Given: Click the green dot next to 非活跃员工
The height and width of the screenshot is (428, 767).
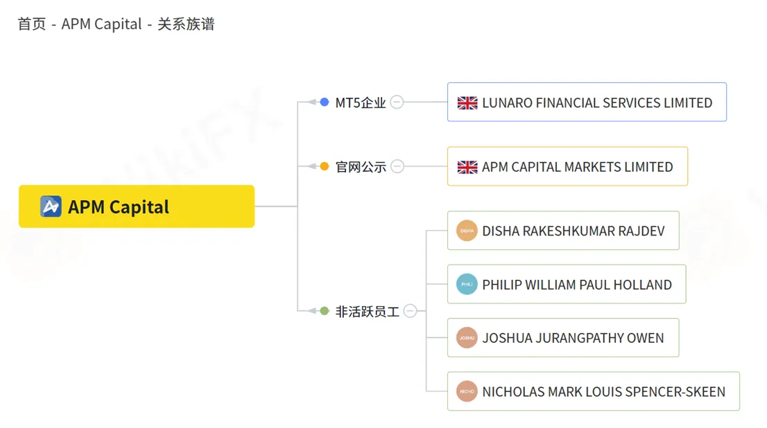Looking at the screenshot, I should tap(325, 311).
